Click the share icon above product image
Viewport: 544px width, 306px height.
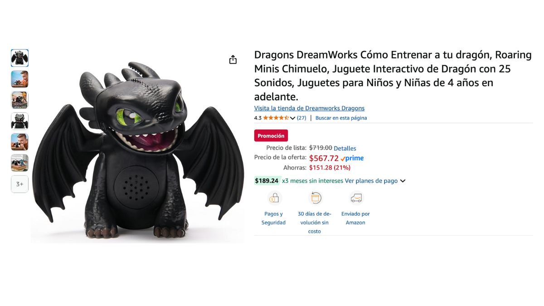233,60
